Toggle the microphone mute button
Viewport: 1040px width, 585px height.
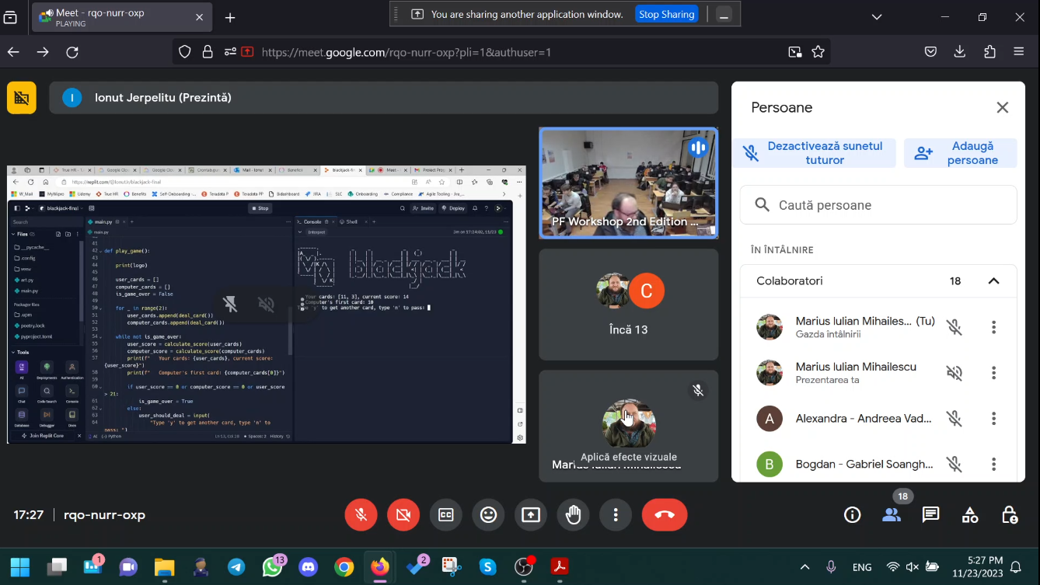(x=361, y=515)
